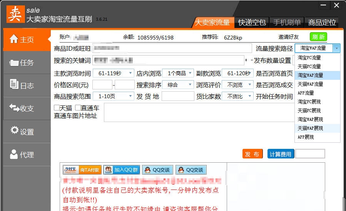Screen dimensions: 346x211
Task: Click the 邀请好友 link
Action: 289,37
